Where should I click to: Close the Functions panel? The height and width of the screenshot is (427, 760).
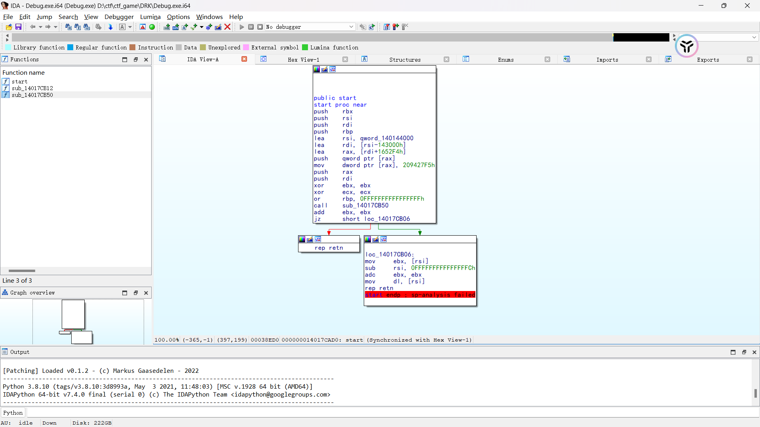click(146, 59)
